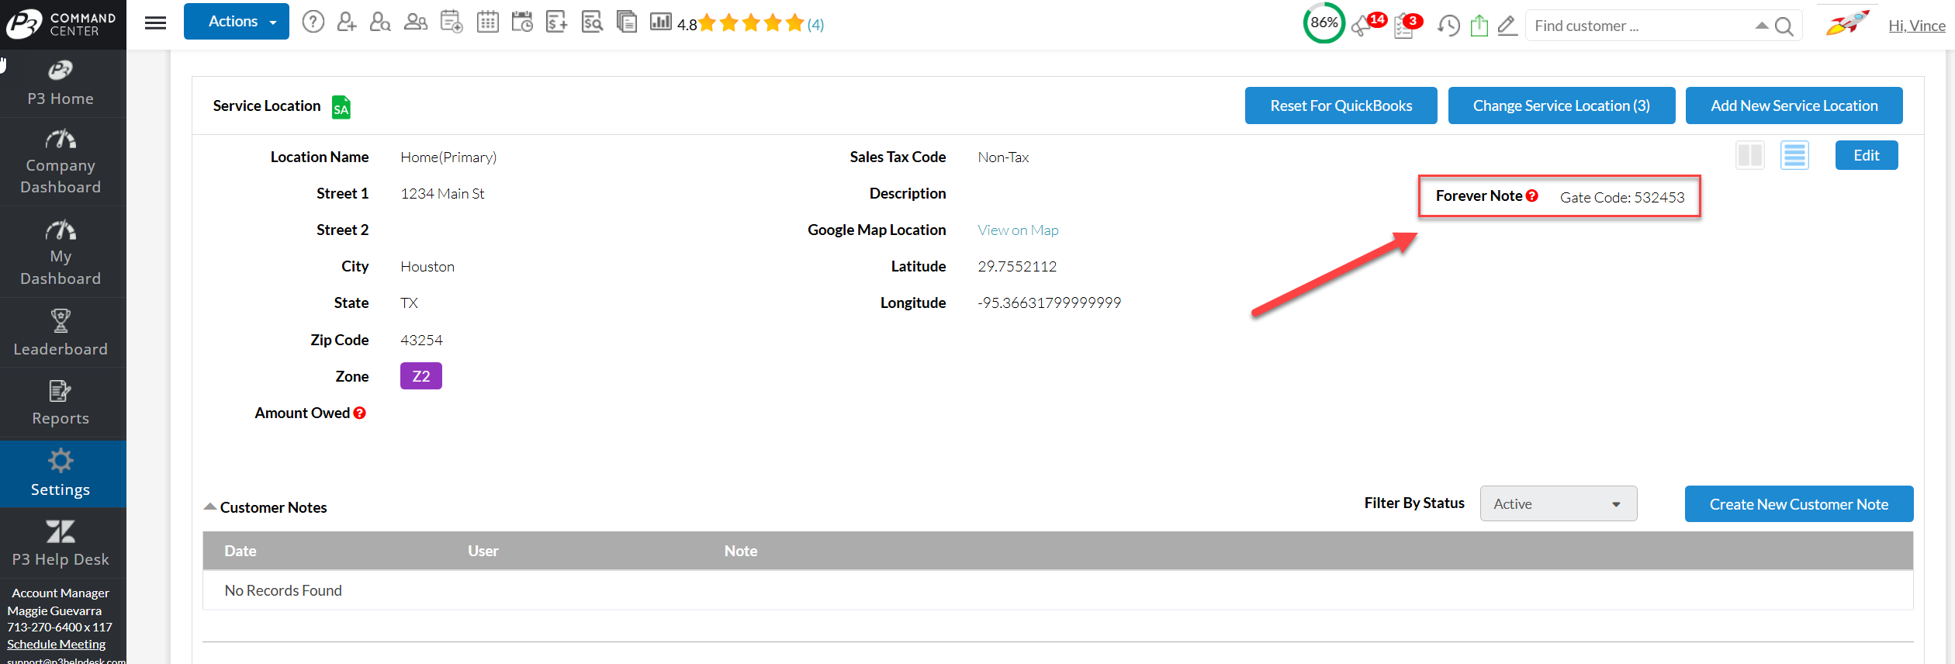Viewport: 1955px width, 664px height.
Task: Click the Date column header
Action: [240, 551]
